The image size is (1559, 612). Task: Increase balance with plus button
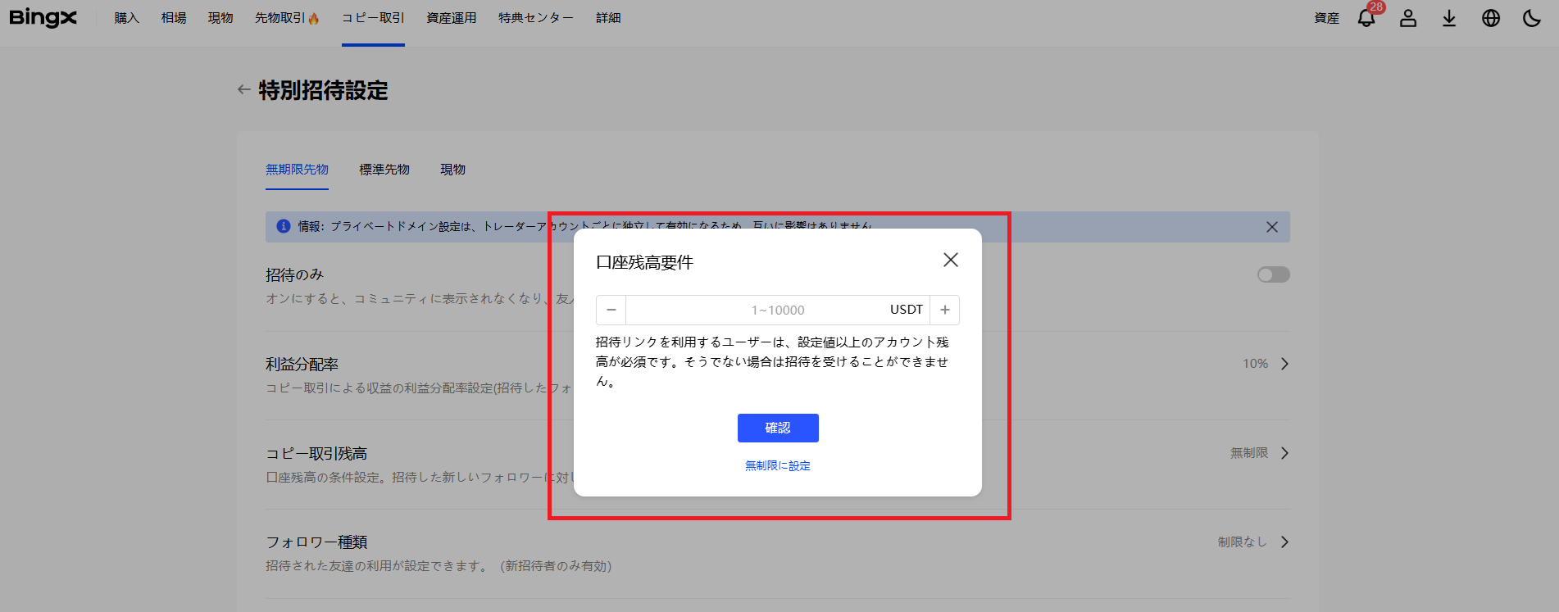tap(945, 310)
